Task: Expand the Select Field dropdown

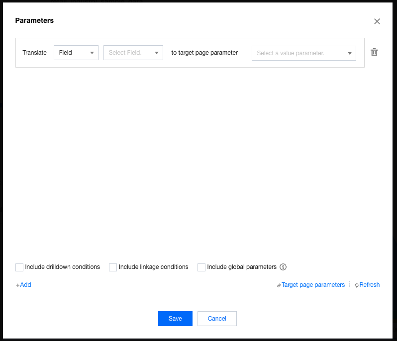Action: [133, 53]
